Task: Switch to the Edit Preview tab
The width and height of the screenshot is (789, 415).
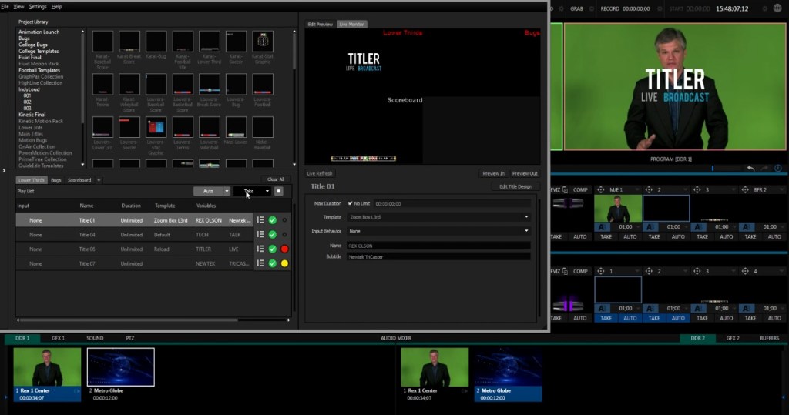Action: 320,24
